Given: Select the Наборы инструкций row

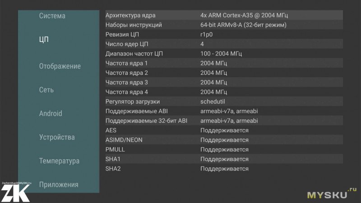Looking at the screenshot, I should coord(224,25).
